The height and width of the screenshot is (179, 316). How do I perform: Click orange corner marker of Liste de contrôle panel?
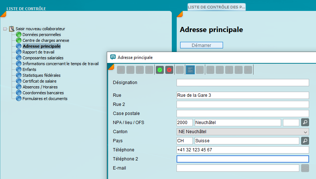click(4, 14)
